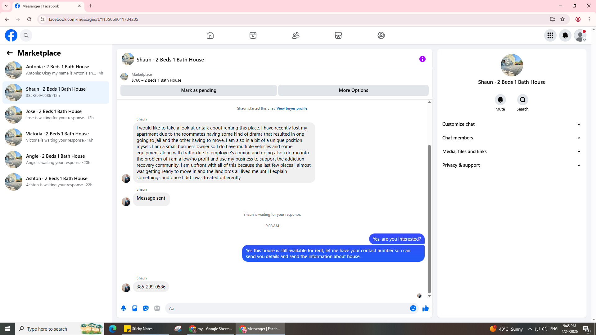The image size is (596, 335).
Task: Attach a photo using the image icon
Action: pyautogui.click(x=135, y=308)
